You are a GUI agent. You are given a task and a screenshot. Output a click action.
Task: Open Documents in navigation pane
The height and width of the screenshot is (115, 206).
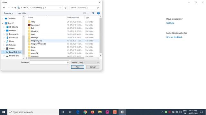14,34
